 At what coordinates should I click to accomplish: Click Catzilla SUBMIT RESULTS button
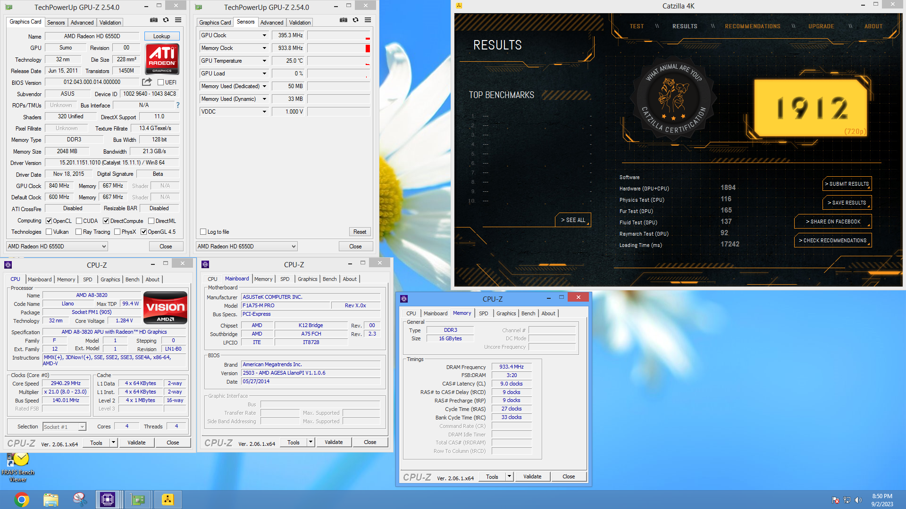pyautogui.click(x=847, y=184)
